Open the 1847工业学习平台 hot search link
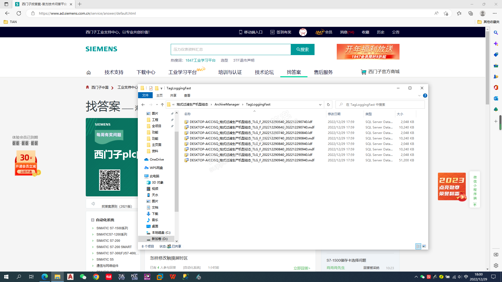502x282 pixels. click(200, 60)
